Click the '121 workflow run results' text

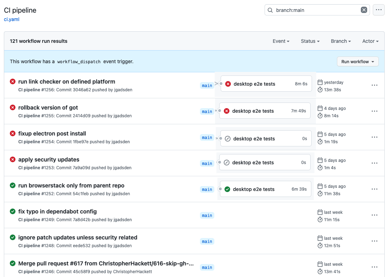(x=39, y=41)
